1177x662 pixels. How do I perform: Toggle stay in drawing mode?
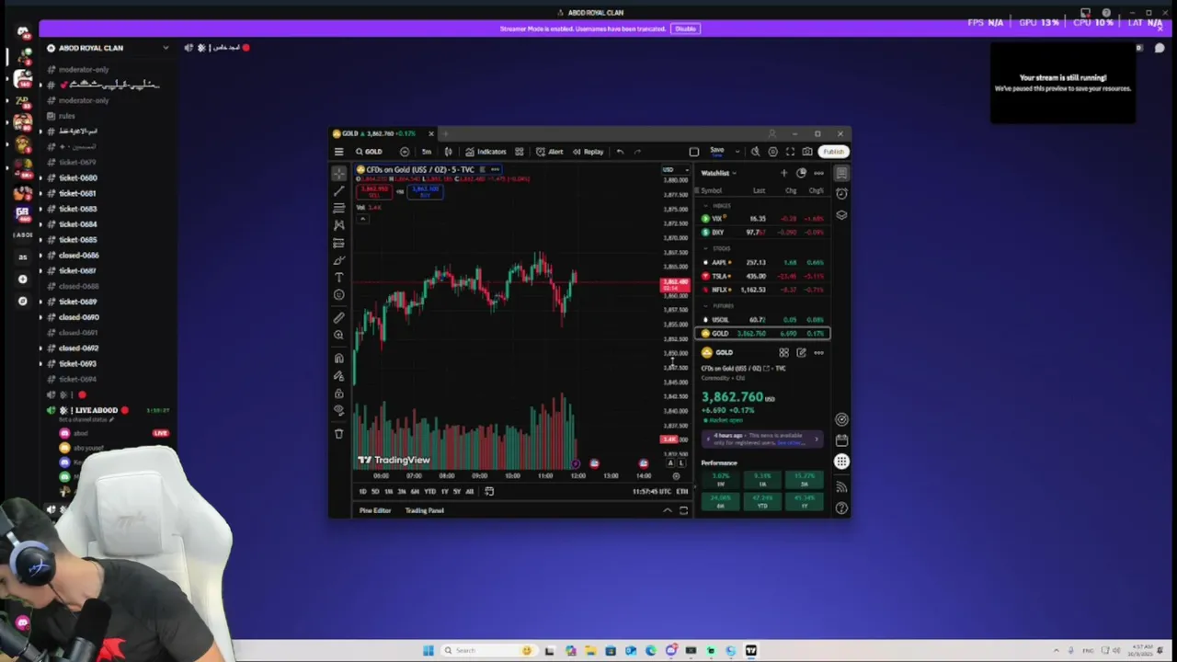point(338,376)
